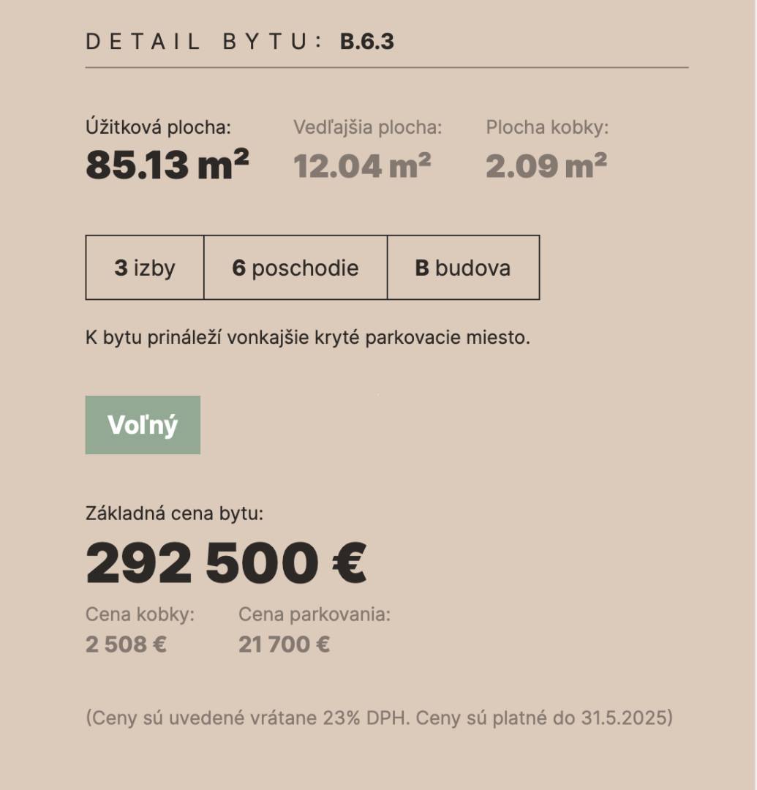Click the 292 500 € base price
The width and height of the screenshot is (757, 790).
click(226, 563)
